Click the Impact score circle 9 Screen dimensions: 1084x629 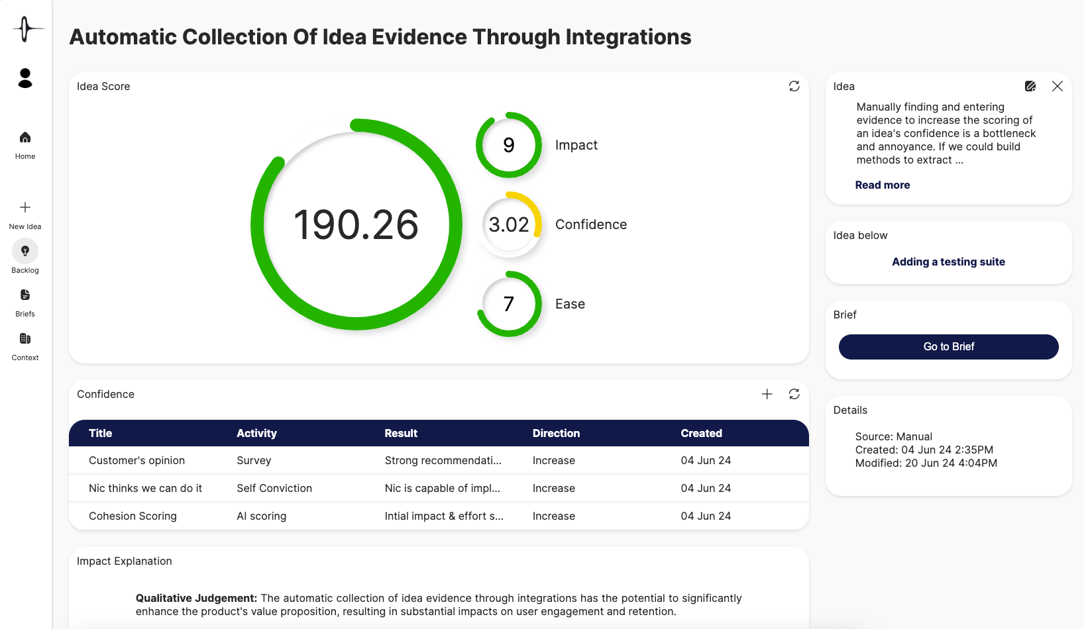tap(509, 145)
